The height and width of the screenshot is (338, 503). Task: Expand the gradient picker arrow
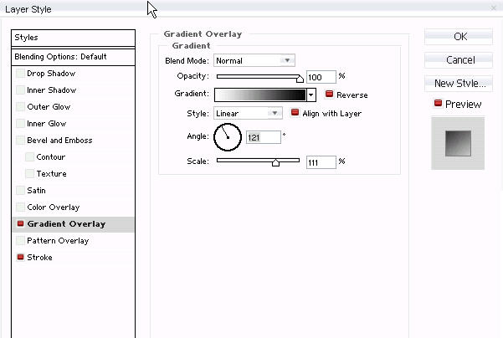311,95
